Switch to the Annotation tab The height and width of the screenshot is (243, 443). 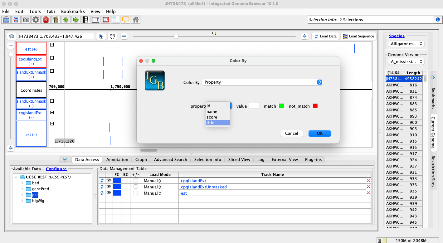coord(117,159)
